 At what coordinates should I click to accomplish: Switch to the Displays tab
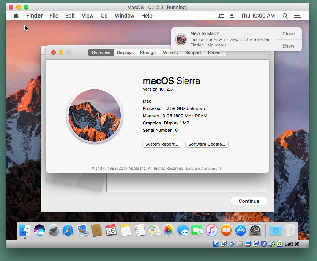pos(125,53)
